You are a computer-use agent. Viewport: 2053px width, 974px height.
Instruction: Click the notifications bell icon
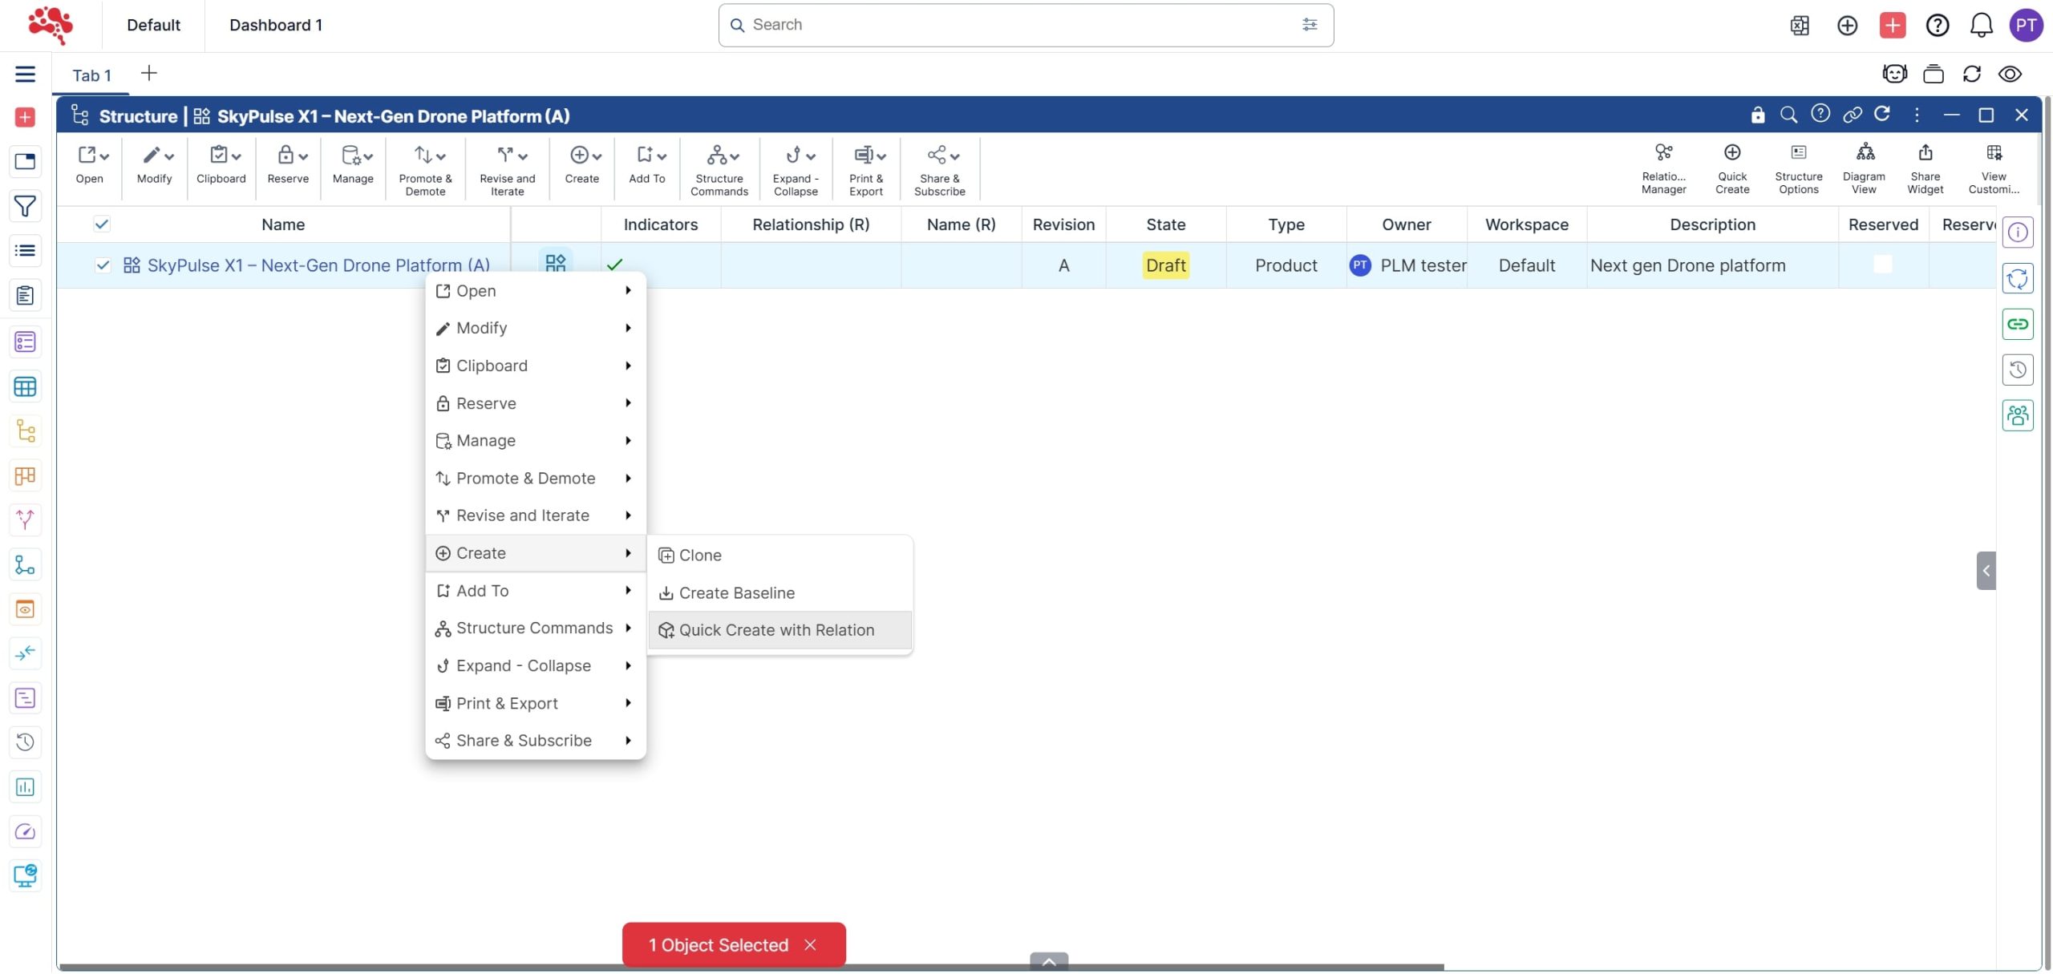pos(1981,25)
